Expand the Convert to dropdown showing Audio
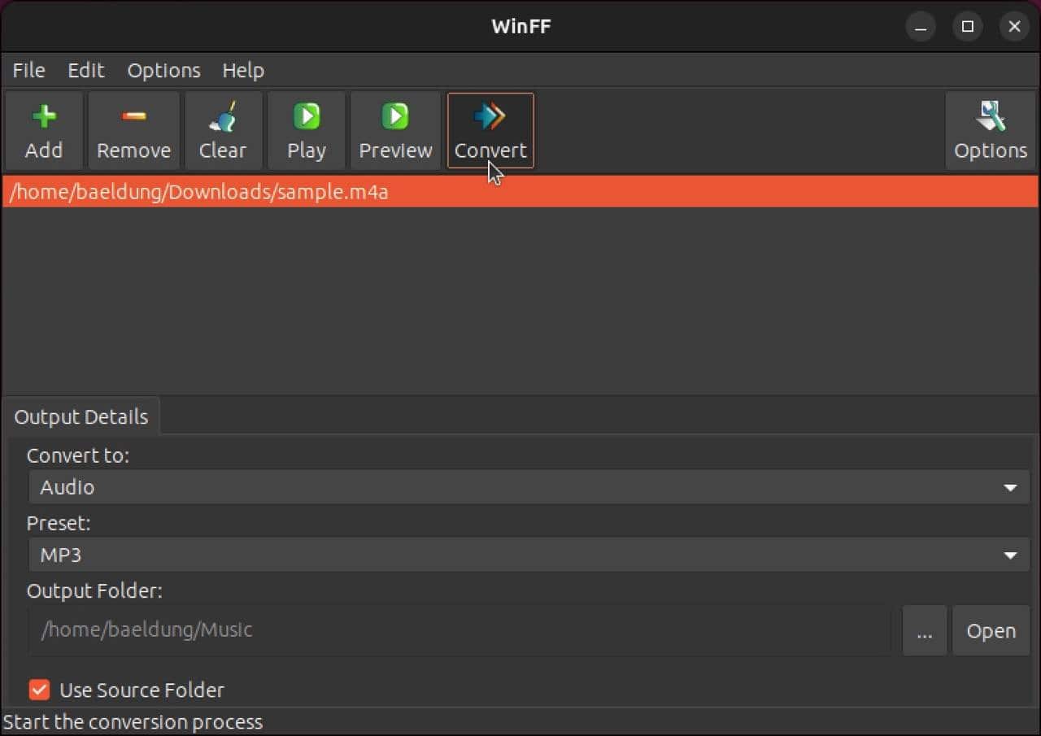 529,487
